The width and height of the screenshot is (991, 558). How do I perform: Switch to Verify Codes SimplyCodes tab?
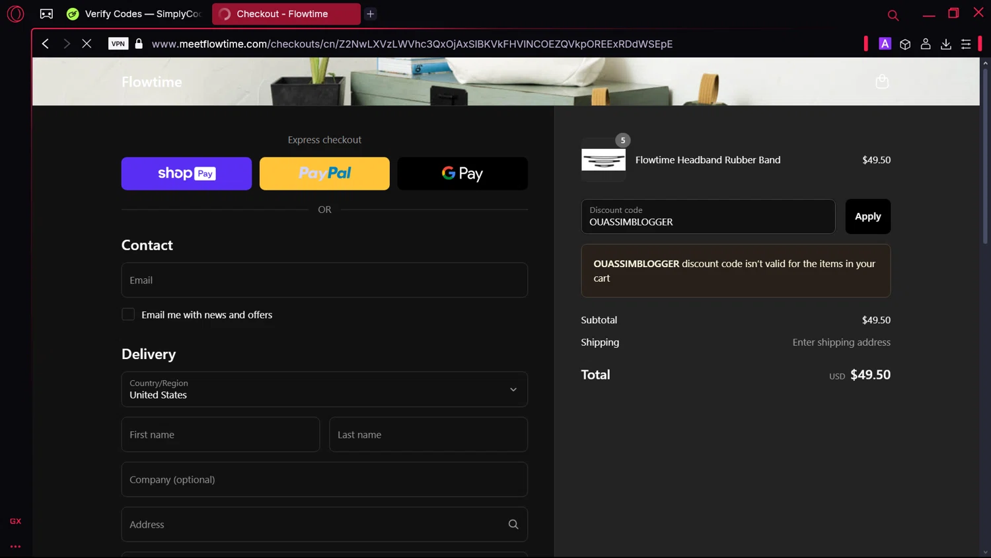(x=134, y=14)
